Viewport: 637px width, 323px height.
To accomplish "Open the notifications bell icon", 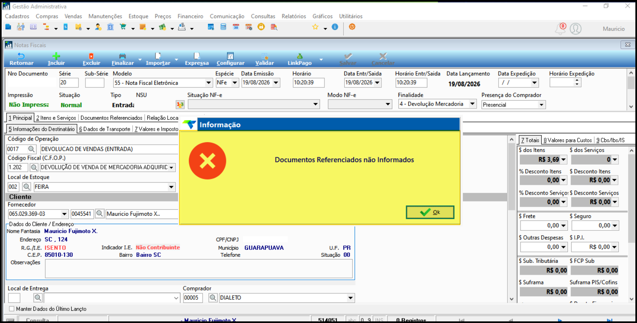I will (x=560, y=29).
